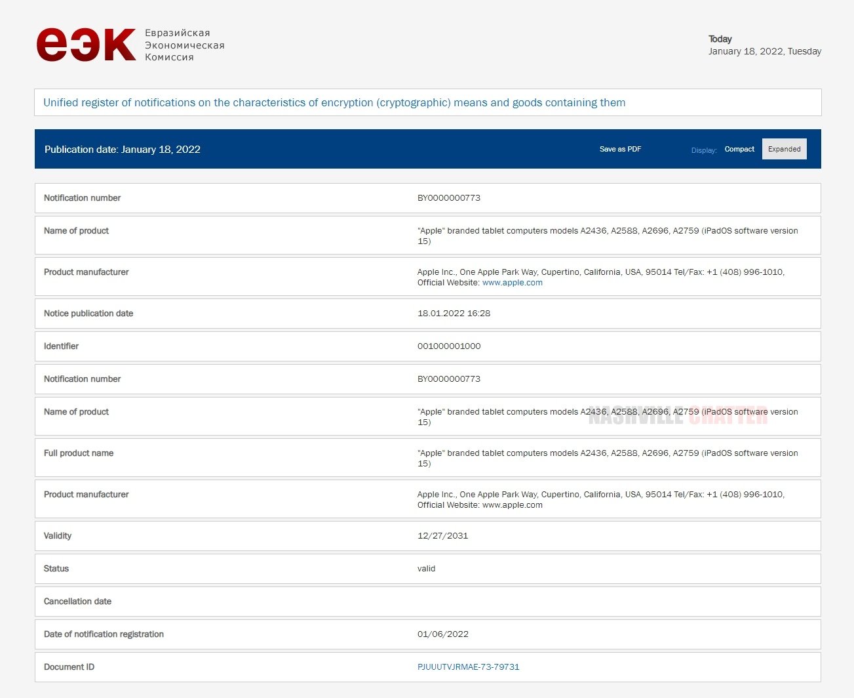Image resolution: width=854 pixels, height=698 pixels.
Task: Click today's date in the header
Action: point(764,51)
